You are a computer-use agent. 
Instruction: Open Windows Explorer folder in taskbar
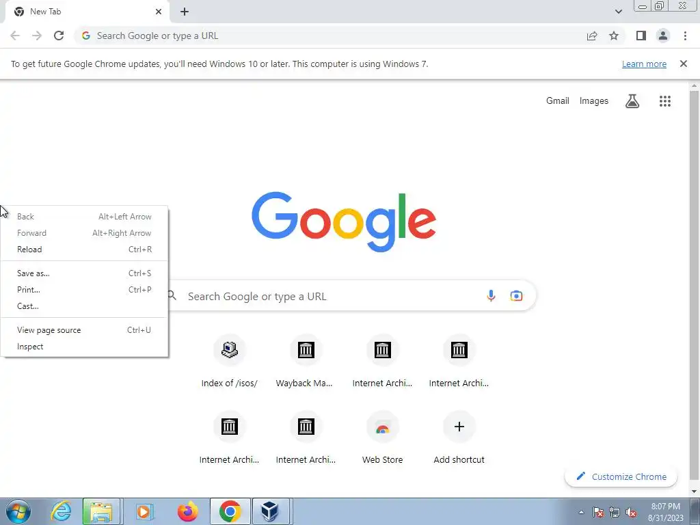[x=101, y=511]
